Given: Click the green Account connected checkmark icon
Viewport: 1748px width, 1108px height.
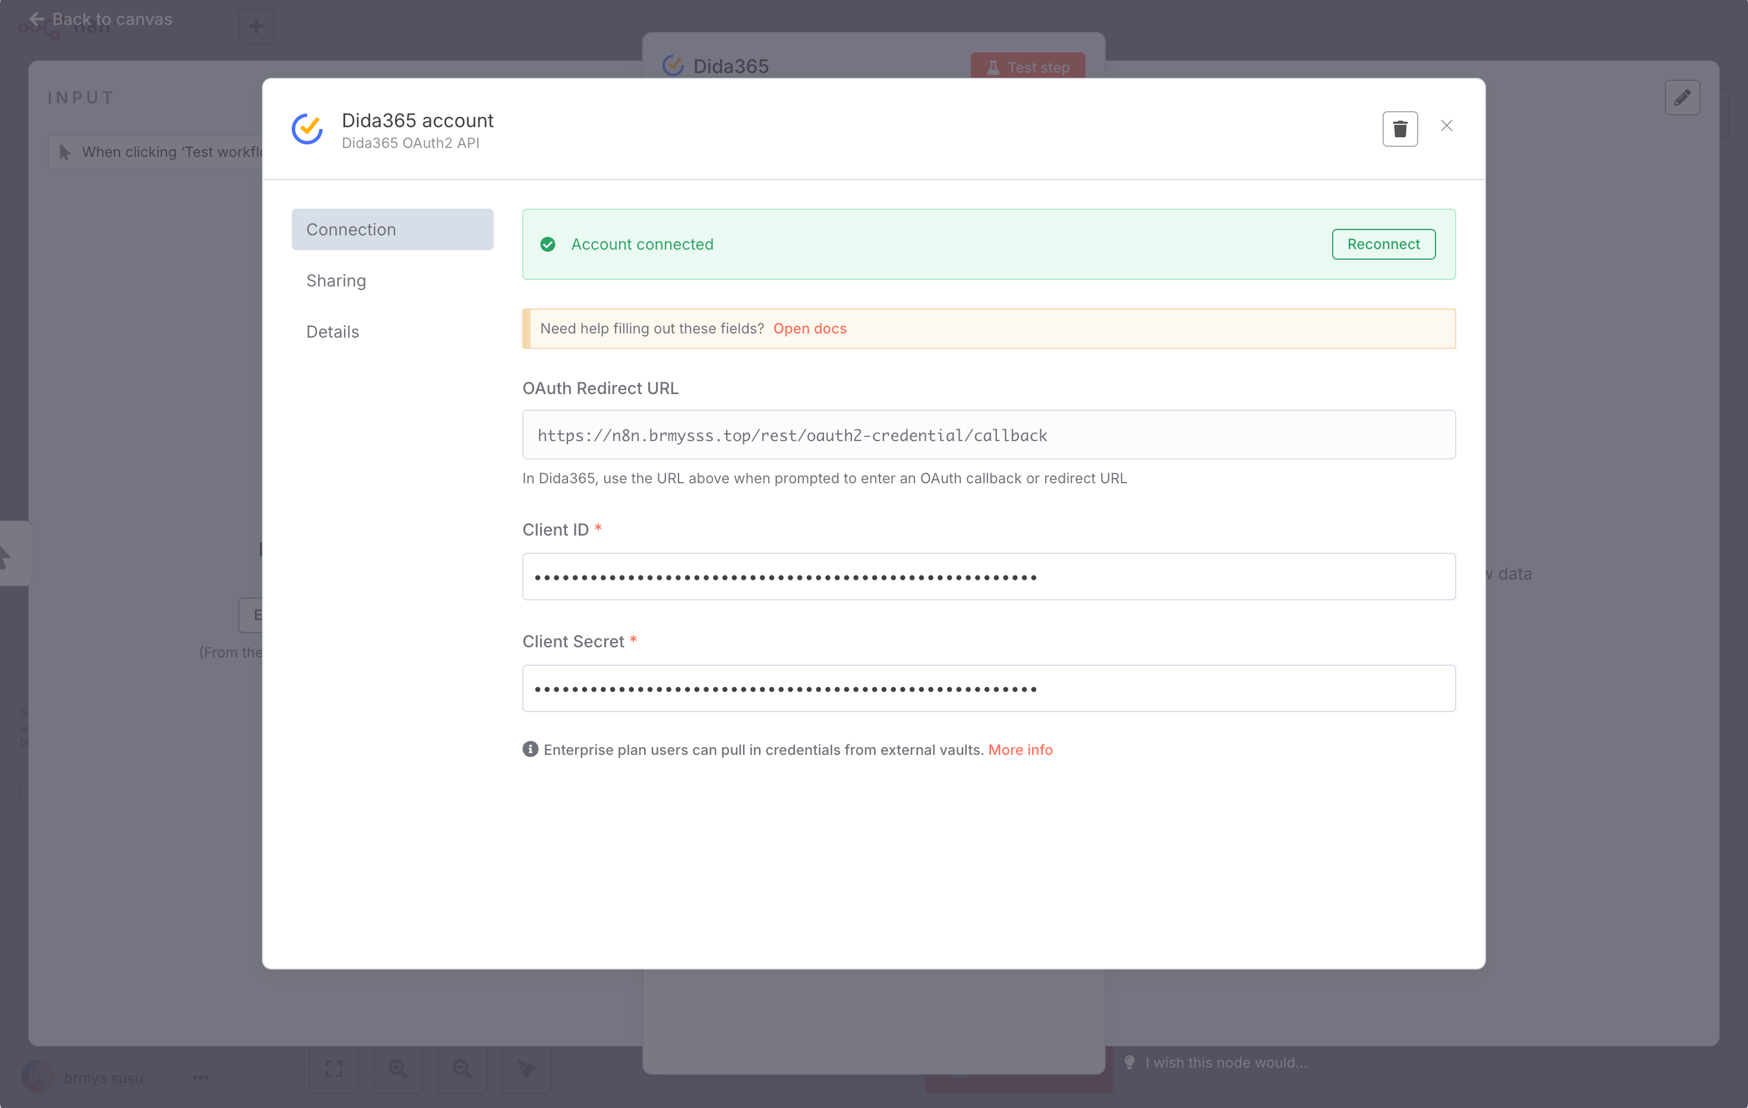Looking at the screenshot, I should (x=548, y=245).
